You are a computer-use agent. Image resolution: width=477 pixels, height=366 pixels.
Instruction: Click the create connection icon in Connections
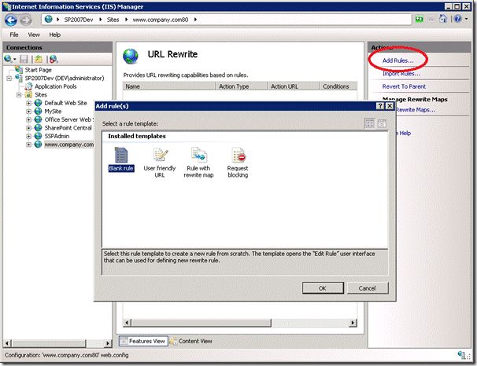pyautogui.click(x=8, y=59)
